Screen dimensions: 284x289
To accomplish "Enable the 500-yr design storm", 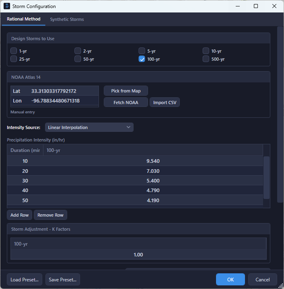I will pos(206,59).
